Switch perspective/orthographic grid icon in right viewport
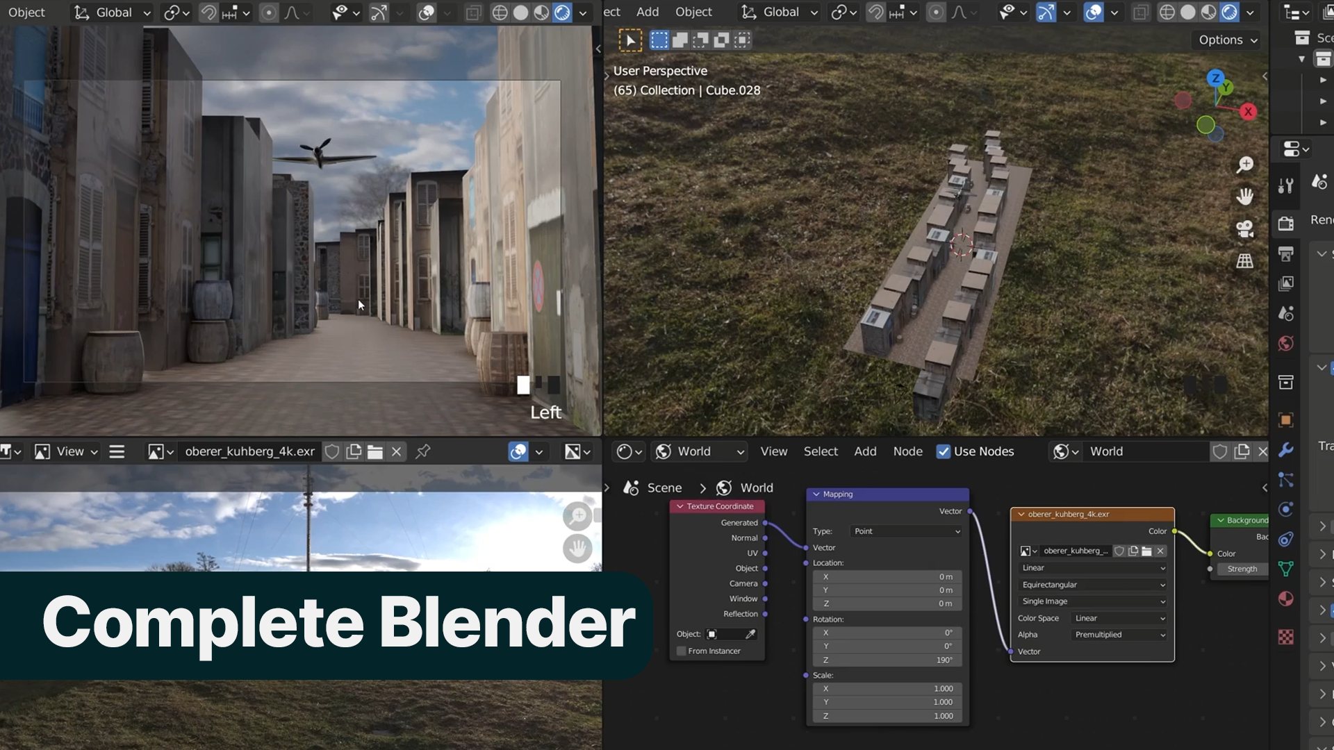Viewport: 1334px width, 750px height. pyautogui.click(x=1244, y=261)
